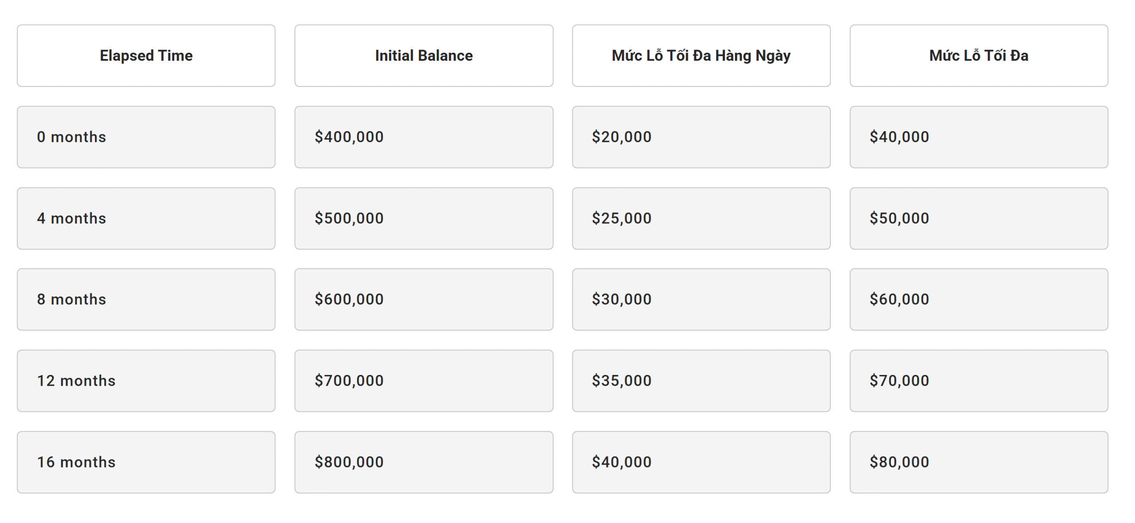Click the 4 months cell
This screenshot has height=523, width=1135.
pyautogui.click(x=146, y=218)
